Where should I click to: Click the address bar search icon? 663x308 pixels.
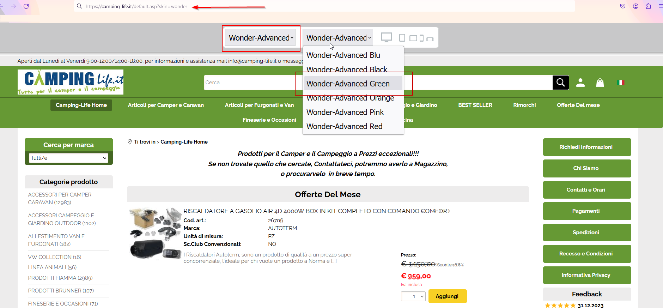(79, 6)
